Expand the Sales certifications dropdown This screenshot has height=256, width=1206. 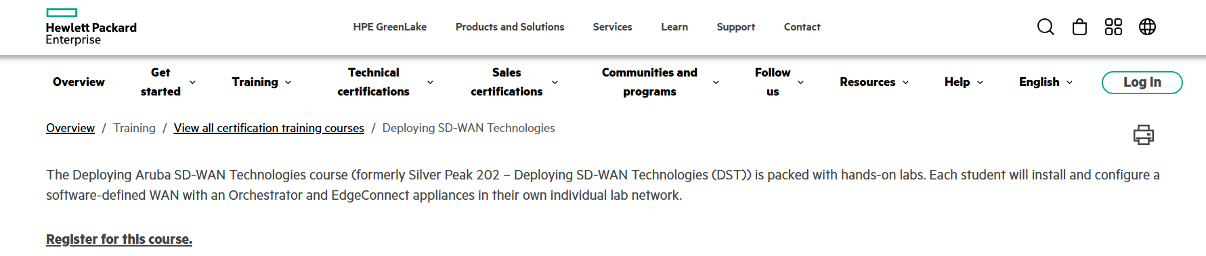pyautogui.click(x=514, y=82)
